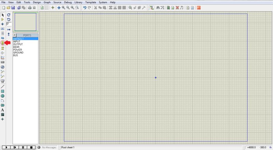The image size is (273, 150).
Task: Select the Junction Dot Mode tool
Action: [x=3, y=24]
